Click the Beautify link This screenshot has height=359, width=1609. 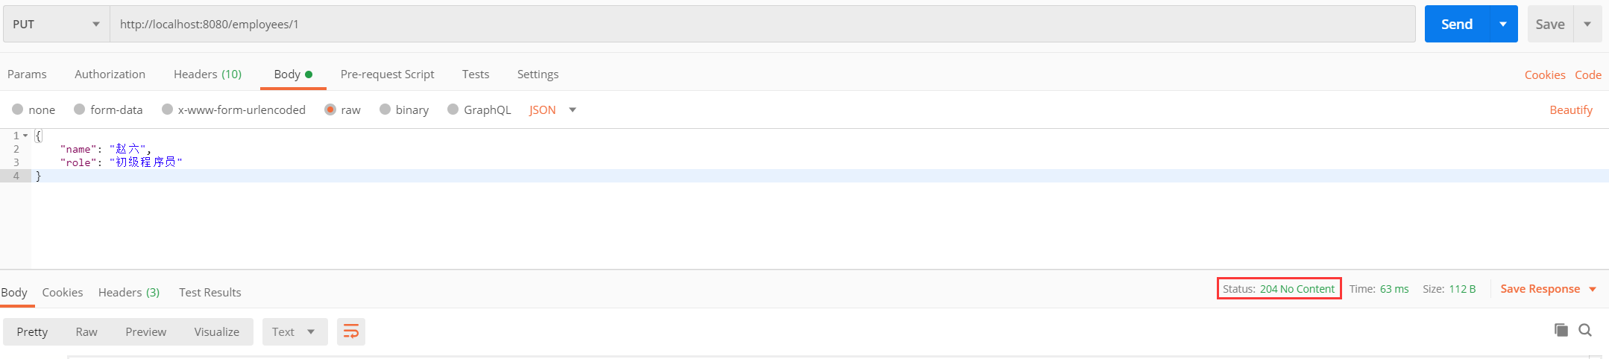point(1570,109)
